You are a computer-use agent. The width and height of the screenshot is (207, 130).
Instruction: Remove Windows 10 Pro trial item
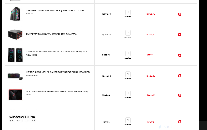tap(180, 122)
